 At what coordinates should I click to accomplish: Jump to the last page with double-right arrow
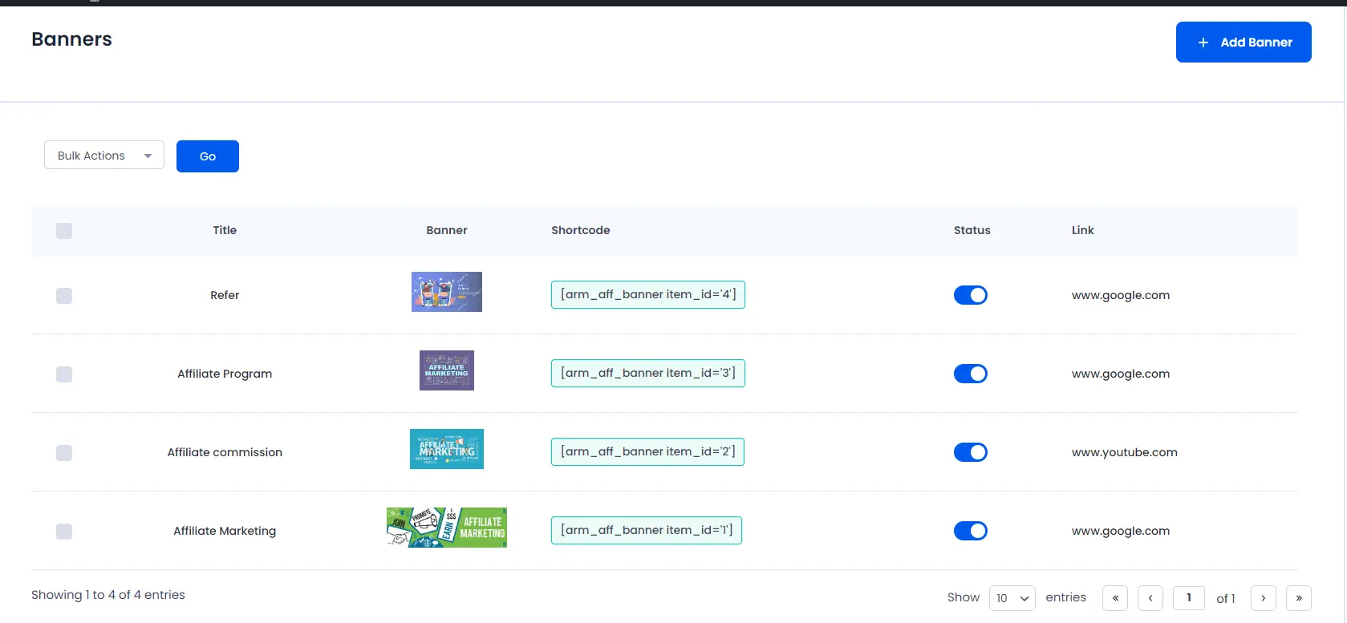pos(1299,598)
